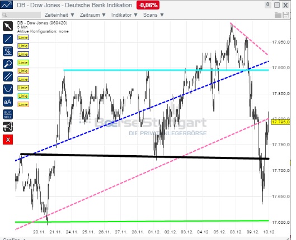
Task: Open the Zeitraum dropdown
Action: click(92, 15)
